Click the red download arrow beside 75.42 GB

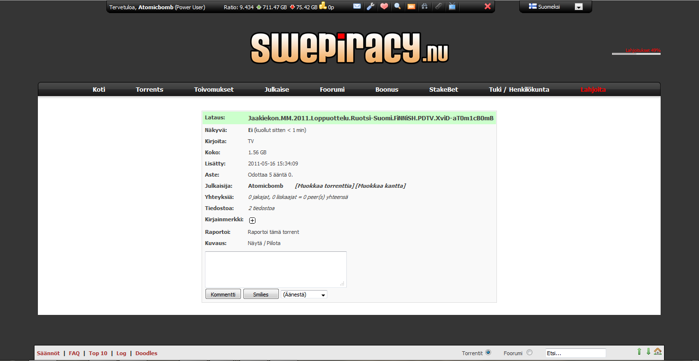click(x=292, y=7)
